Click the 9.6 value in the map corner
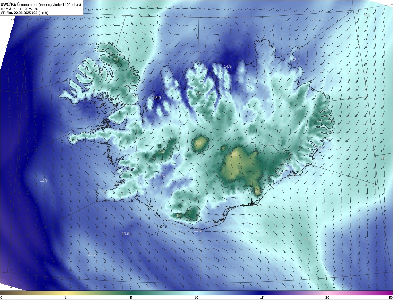This screenshot has height=300, width=393. (367, 15)
